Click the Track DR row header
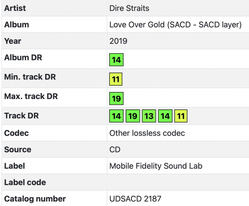This screenshot has width=249, height=206. tap(21, 115)
